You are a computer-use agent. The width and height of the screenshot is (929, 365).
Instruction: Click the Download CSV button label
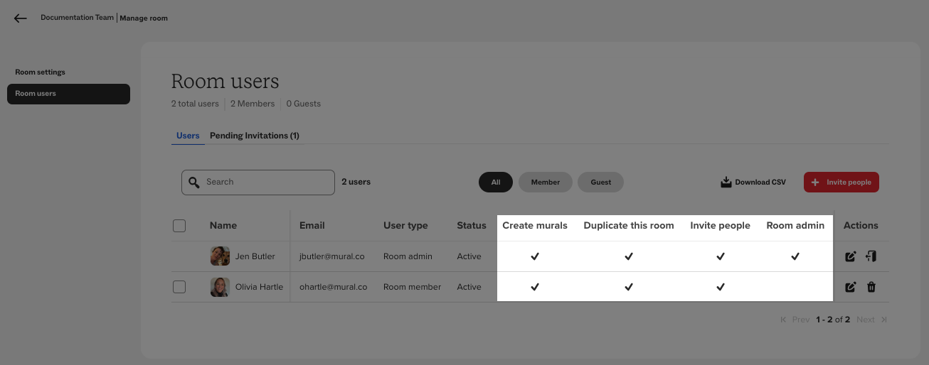click(x=760, y=182)
